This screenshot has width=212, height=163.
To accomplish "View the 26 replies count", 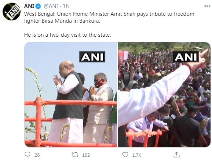I will [37, 155].
